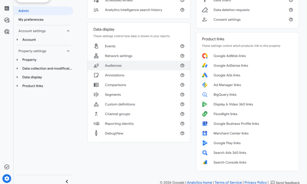
Task: Click the Channel groups merge icon
Action: (x=96, y=114)
